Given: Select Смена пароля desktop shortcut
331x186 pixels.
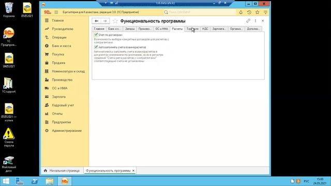Looking at the screenshot, I should (9, 137).
